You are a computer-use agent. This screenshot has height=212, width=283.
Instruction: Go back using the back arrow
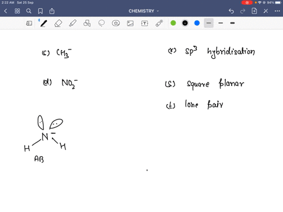tap(5, 11)
